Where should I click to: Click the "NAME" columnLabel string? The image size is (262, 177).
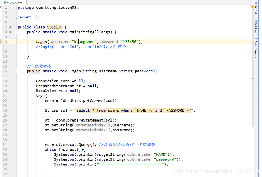(x=160, y=154)
